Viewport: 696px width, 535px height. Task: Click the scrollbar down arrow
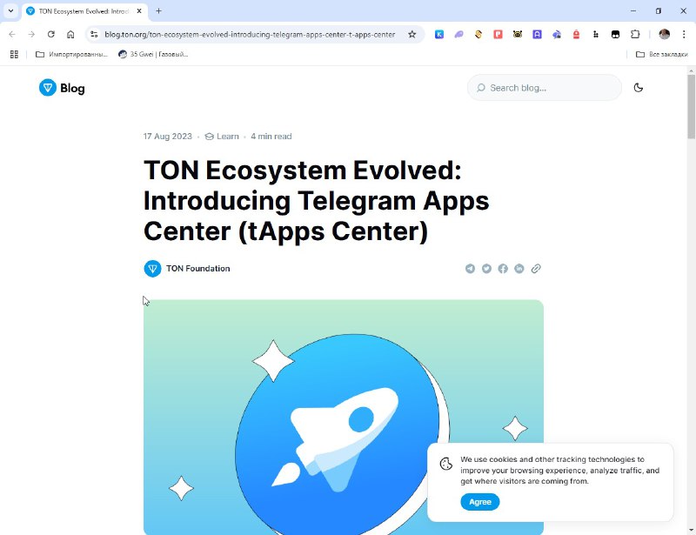691,530
